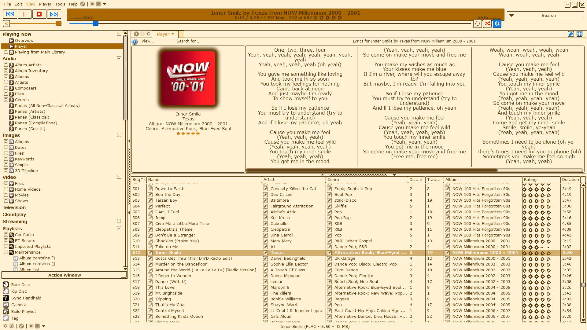
Task: Open the Player tab dropdown
Action: point(173,34)
